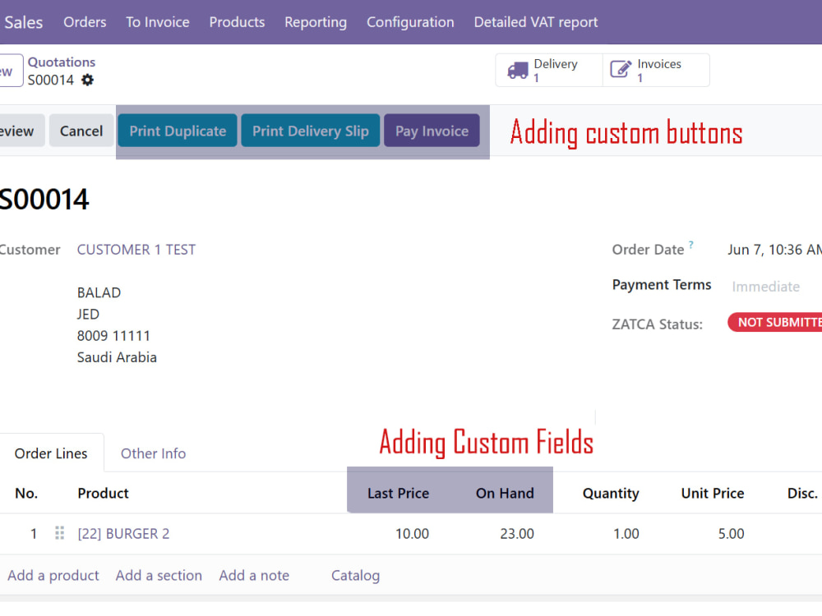The image size is (822, 616).
Task: Open the Reporting menu
Action: [x=316, y=22]
